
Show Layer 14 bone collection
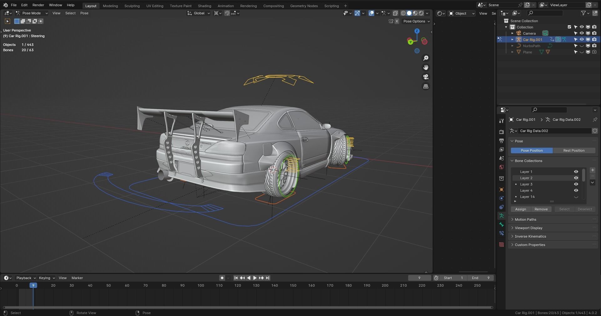click(576, 197)
